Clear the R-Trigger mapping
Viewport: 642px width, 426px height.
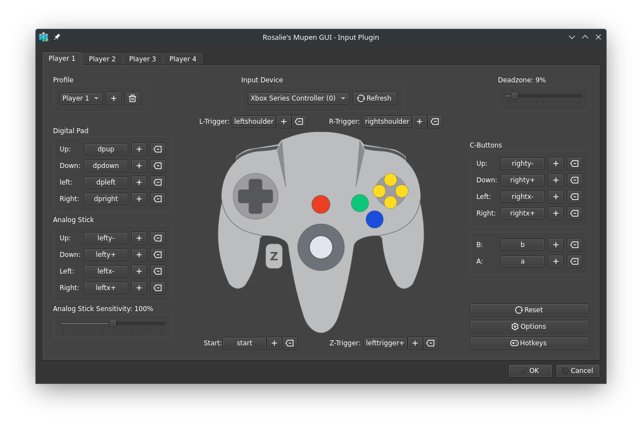[x=435, y=122]
